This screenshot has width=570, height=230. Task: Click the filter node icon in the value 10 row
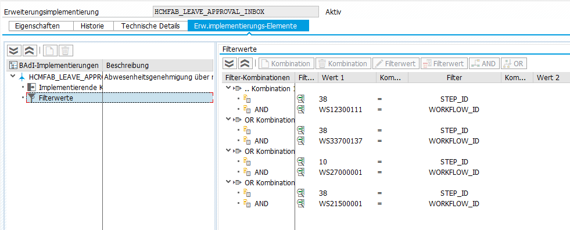[247, 161]
